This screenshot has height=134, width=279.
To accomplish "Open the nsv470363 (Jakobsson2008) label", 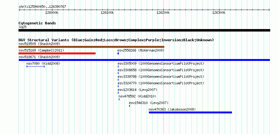I will [x=172, y=109].
